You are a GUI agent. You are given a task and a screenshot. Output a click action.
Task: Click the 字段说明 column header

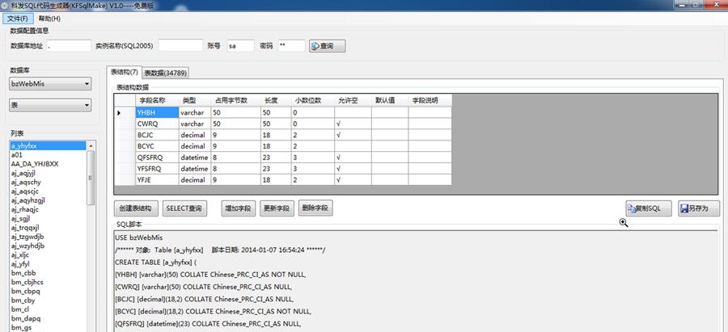tap(430, 100)
